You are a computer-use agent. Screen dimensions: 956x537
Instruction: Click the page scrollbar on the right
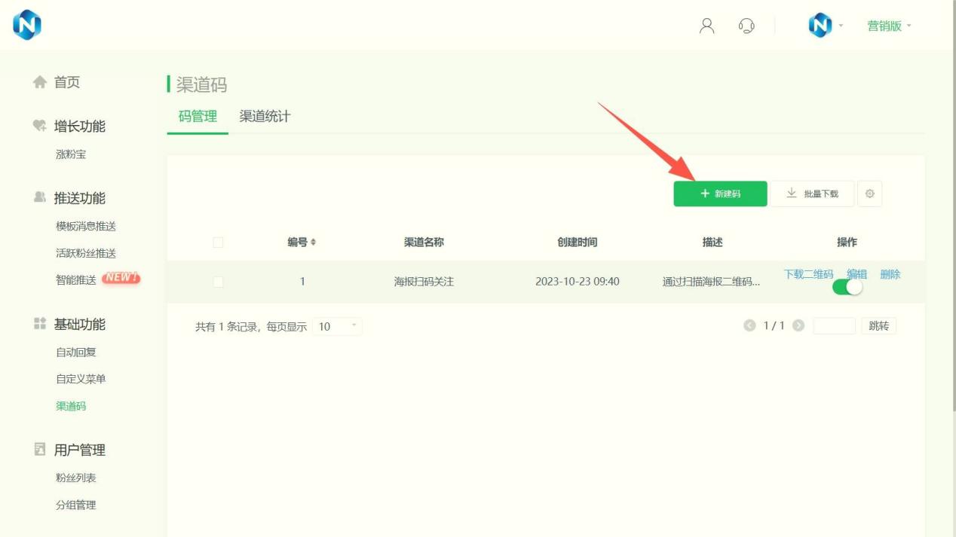pyautogui.click(x=953, y=205)
